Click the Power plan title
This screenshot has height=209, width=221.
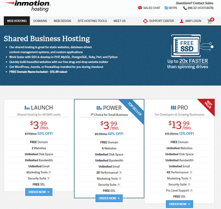[x=112, y=108]
